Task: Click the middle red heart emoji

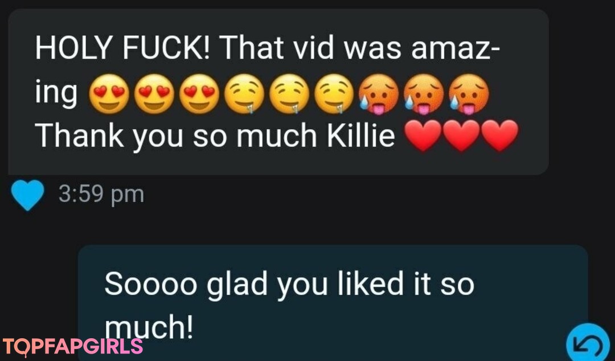Action: [x=461, y=136]
